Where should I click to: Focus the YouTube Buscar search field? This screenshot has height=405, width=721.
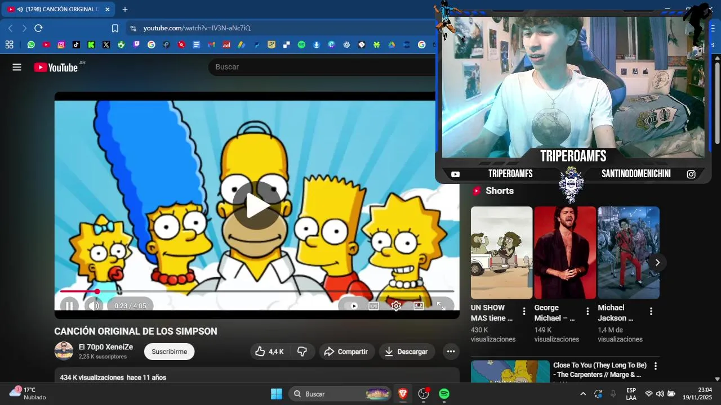point(321,67)
